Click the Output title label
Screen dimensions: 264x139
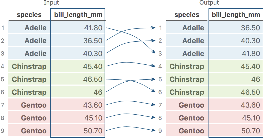point(209,3)
